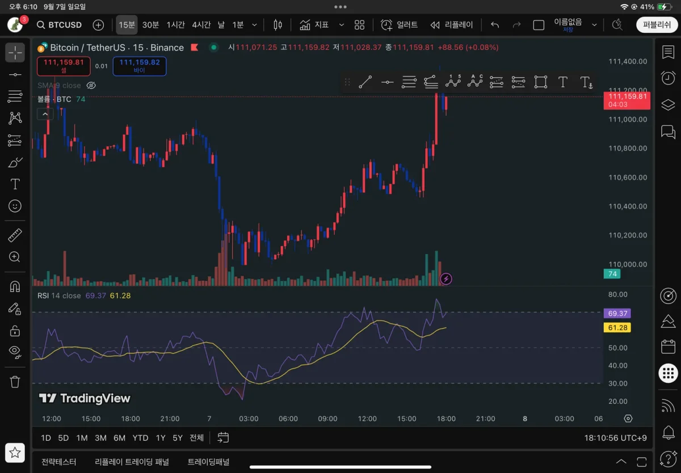Open the indicators (지표) menu
This screenshot has width=681, height=473.
click(x=314, y=25)
